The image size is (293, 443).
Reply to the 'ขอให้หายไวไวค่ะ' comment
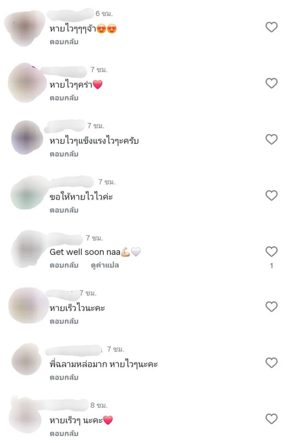click(x=64, y=210)
